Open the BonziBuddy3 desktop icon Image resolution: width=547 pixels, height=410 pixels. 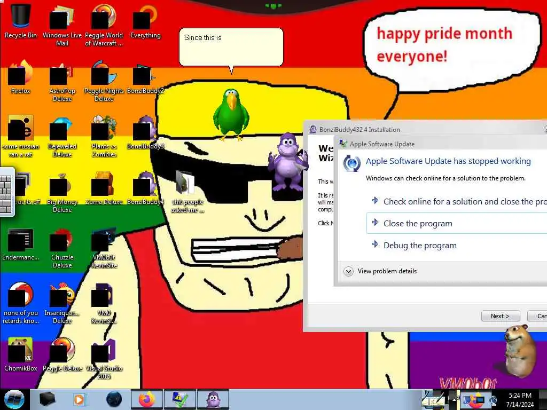[x=145, y=132]
